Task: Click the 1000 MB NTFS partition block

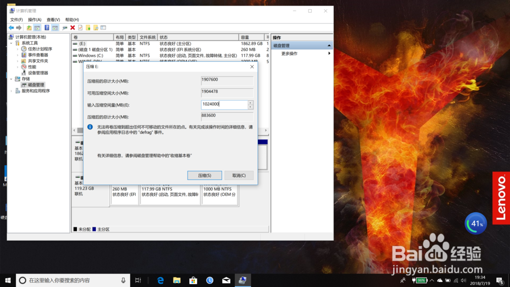Action: coord(219,194)
